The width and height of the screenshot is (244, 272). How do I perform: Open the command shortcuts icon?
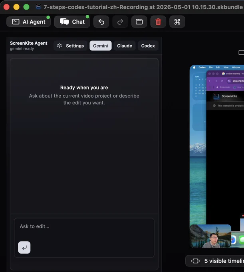[x=177, y=22]
